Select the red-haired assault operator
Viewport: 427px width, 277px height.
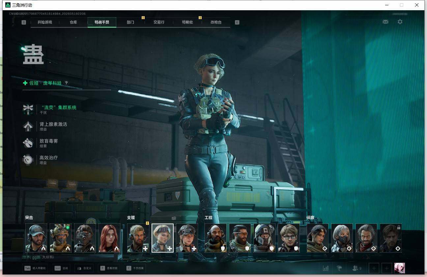click(109, 238)
